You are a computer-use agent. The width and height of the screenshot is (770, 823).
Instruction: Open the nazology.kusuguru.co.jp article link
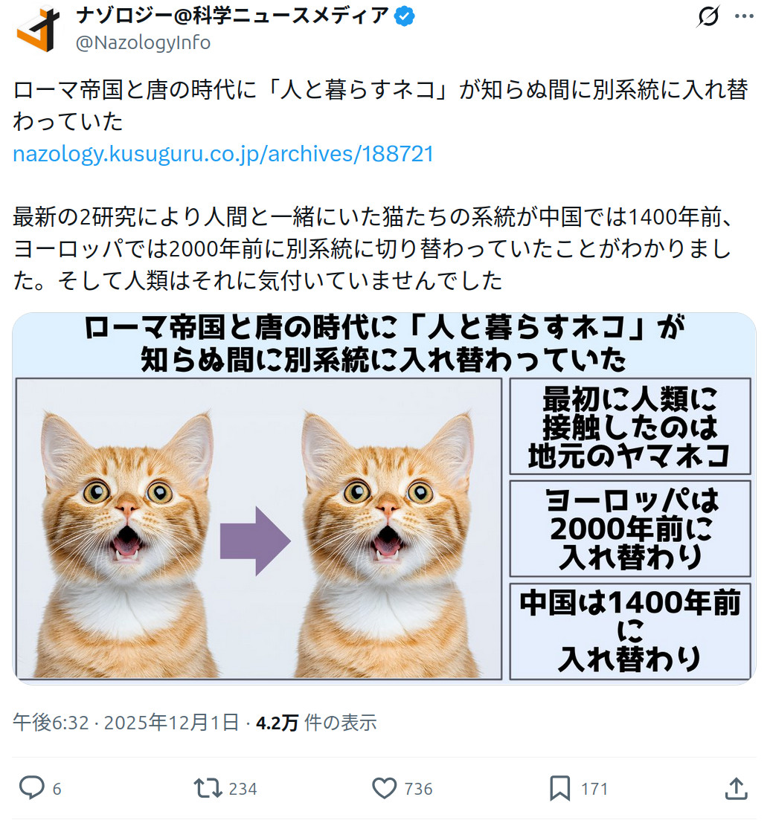tap(223, 154)
